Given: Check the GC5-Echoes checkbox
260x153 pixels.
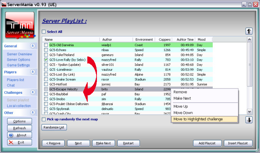Looking at the screenshot, I should [46, 50].
